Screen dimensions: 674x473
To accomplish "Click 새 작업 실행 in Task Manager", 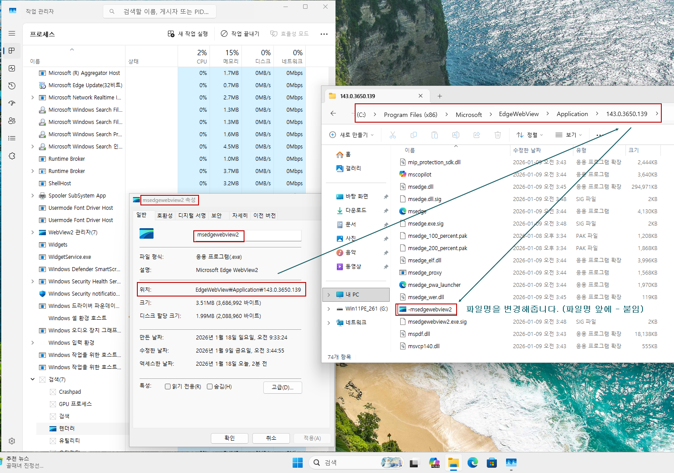I will coord(188,34).
